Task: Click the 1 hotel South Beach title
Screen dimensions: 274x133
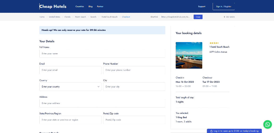Action: click(x=220, y=47)
